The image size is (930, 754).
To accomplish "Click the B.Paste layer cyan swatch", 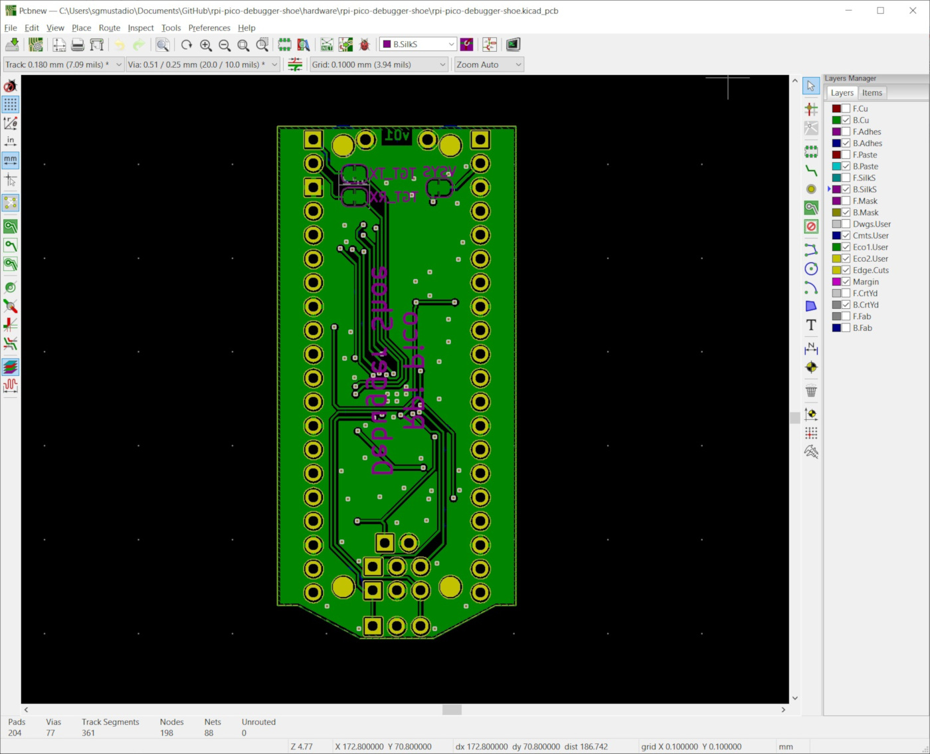I will coord(836,166).
